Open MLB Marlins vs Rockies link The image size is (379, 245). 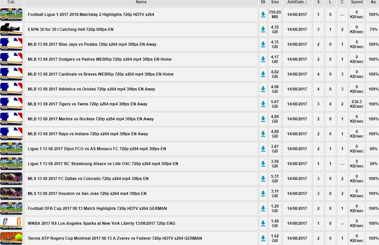point(91,119)
